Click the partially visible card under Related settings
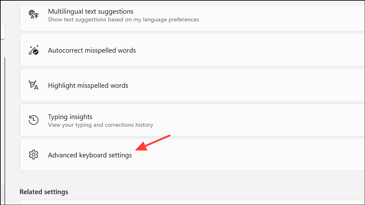 pos(192,202)
